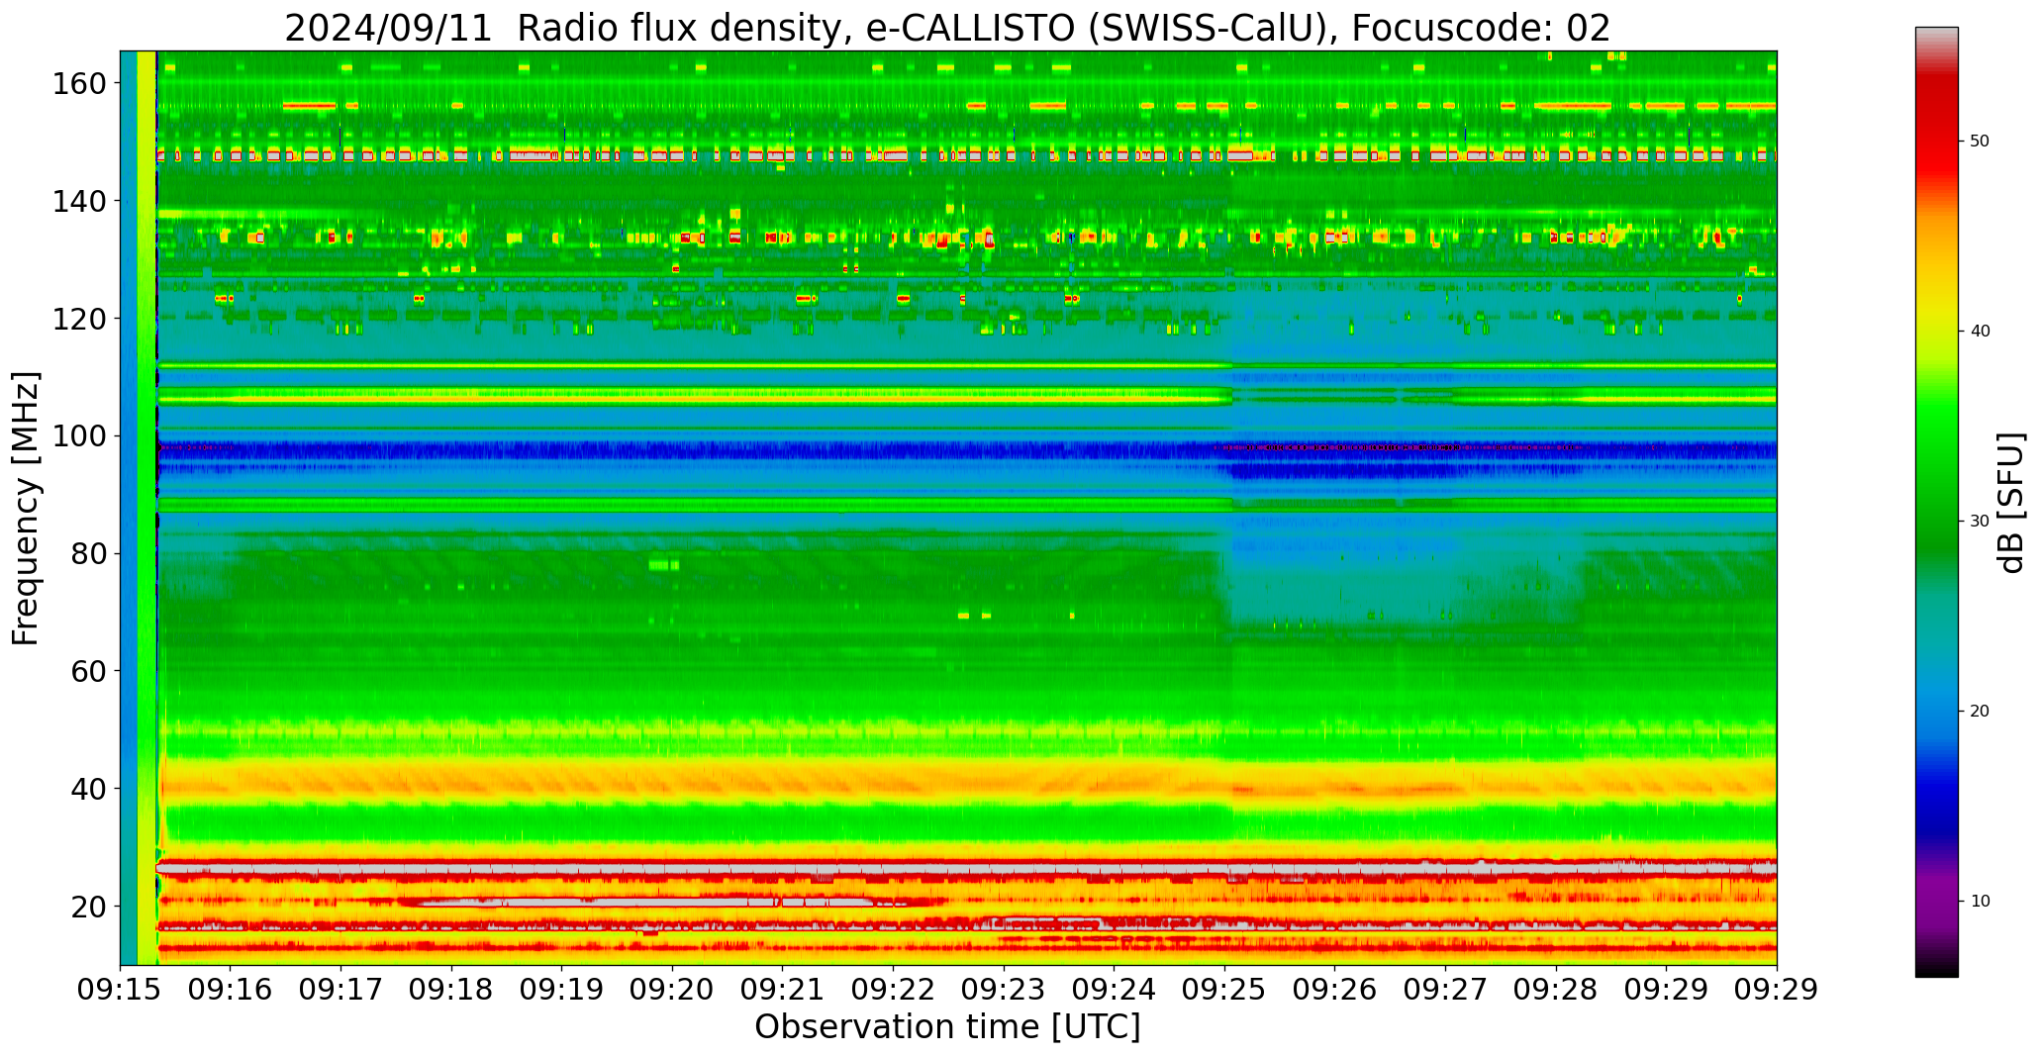
Task: Click the 09:15 time tick label
Action: pos(121,990)
